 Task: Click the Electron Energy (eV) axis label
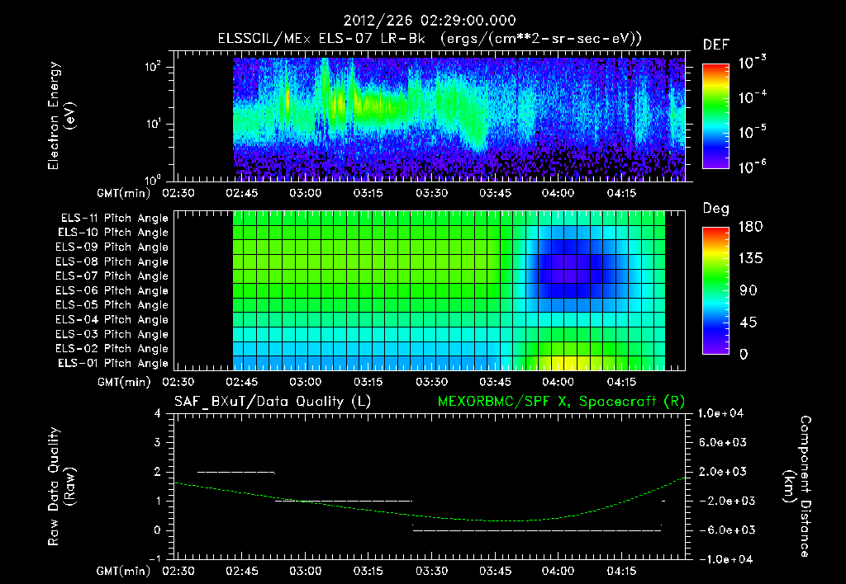(x=61, y=115)
